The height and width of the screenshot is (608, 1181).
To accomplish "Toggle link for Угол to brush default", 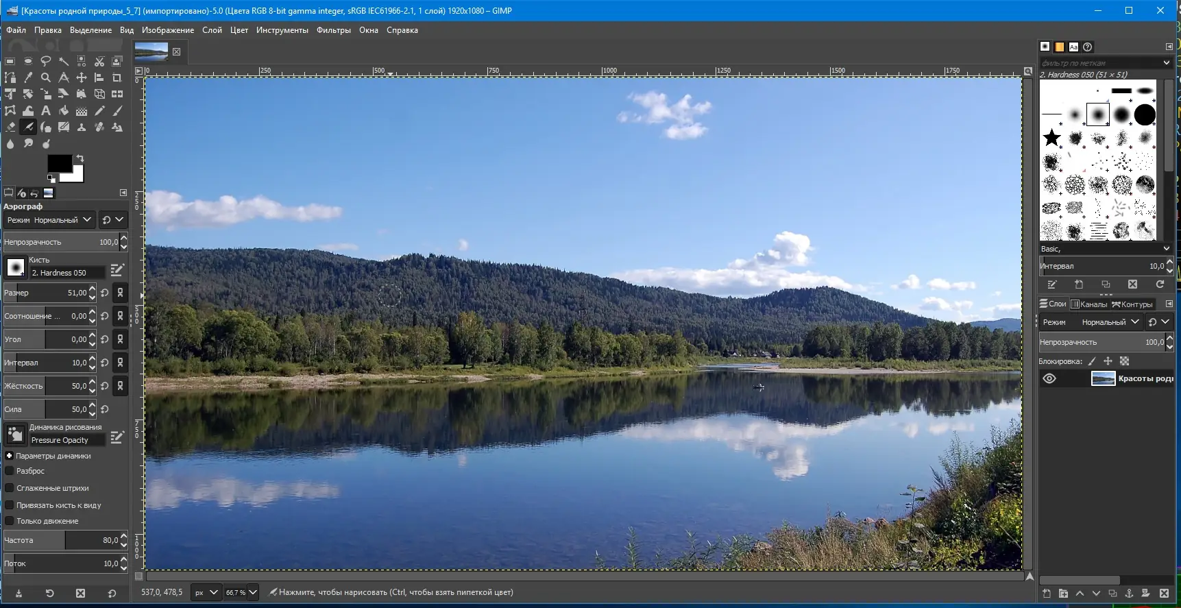I will point(120,339).
